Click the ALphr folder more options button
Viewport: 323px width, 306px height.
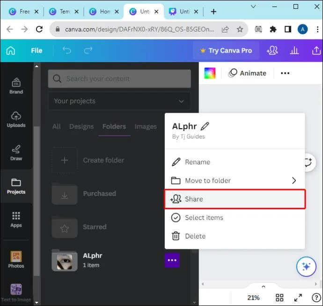(x=172, y=260)
